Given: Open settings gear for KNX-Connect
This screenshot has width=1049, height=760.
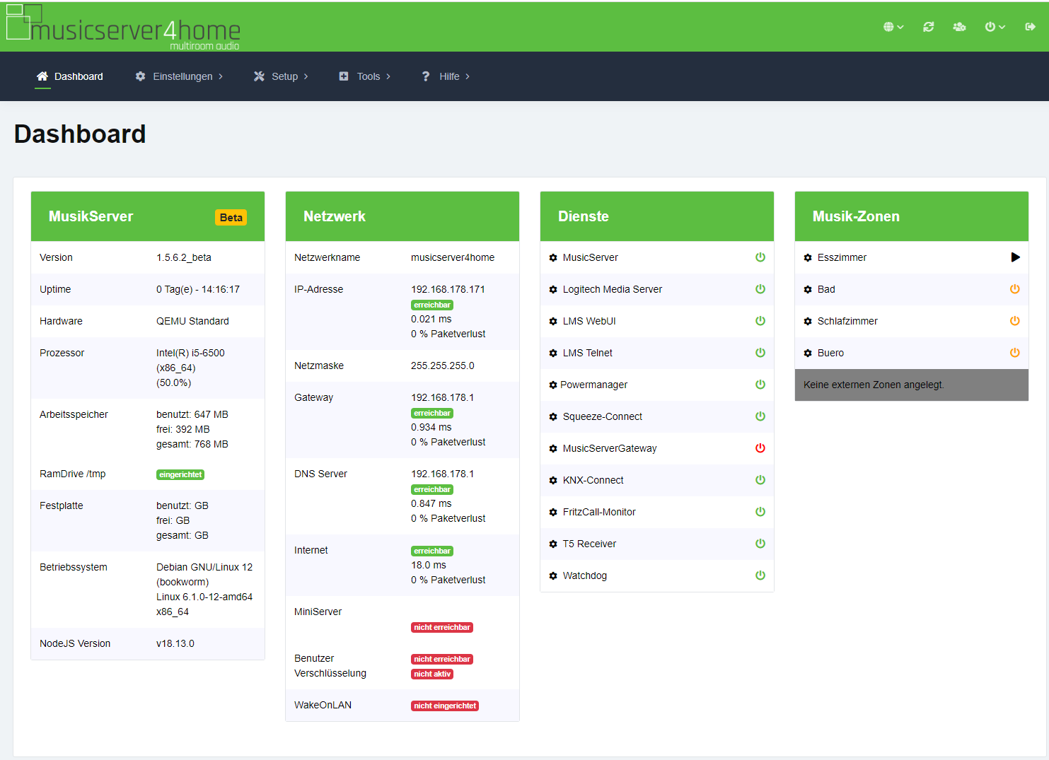Looking at the screenshot, I should (553, 481).
